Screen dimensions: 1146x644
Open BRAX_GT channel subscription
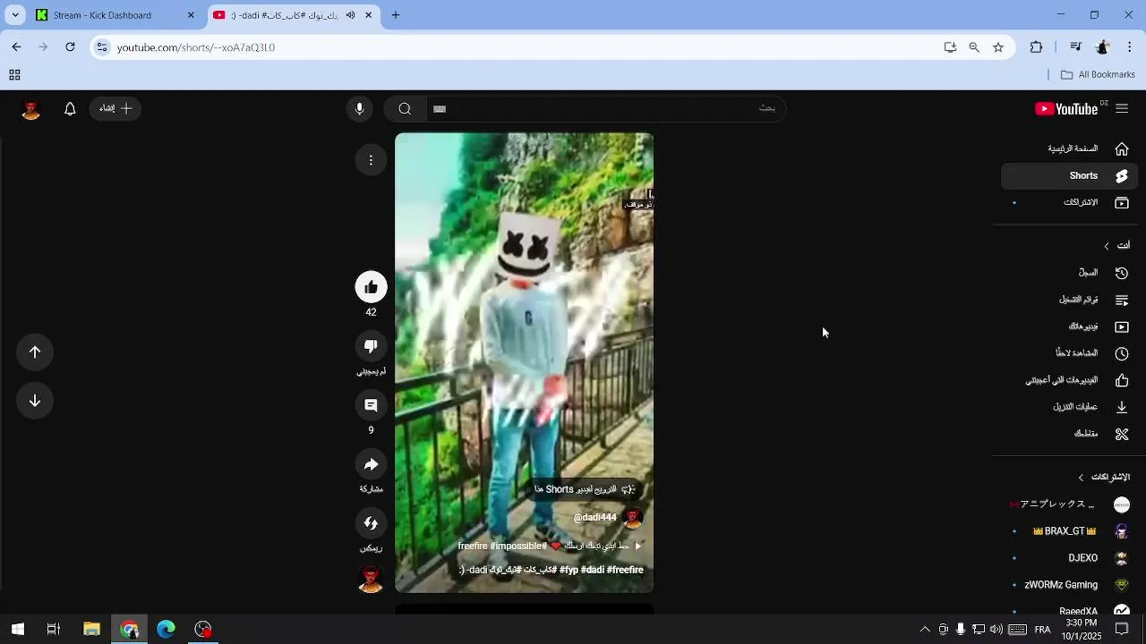[1070, 531]
